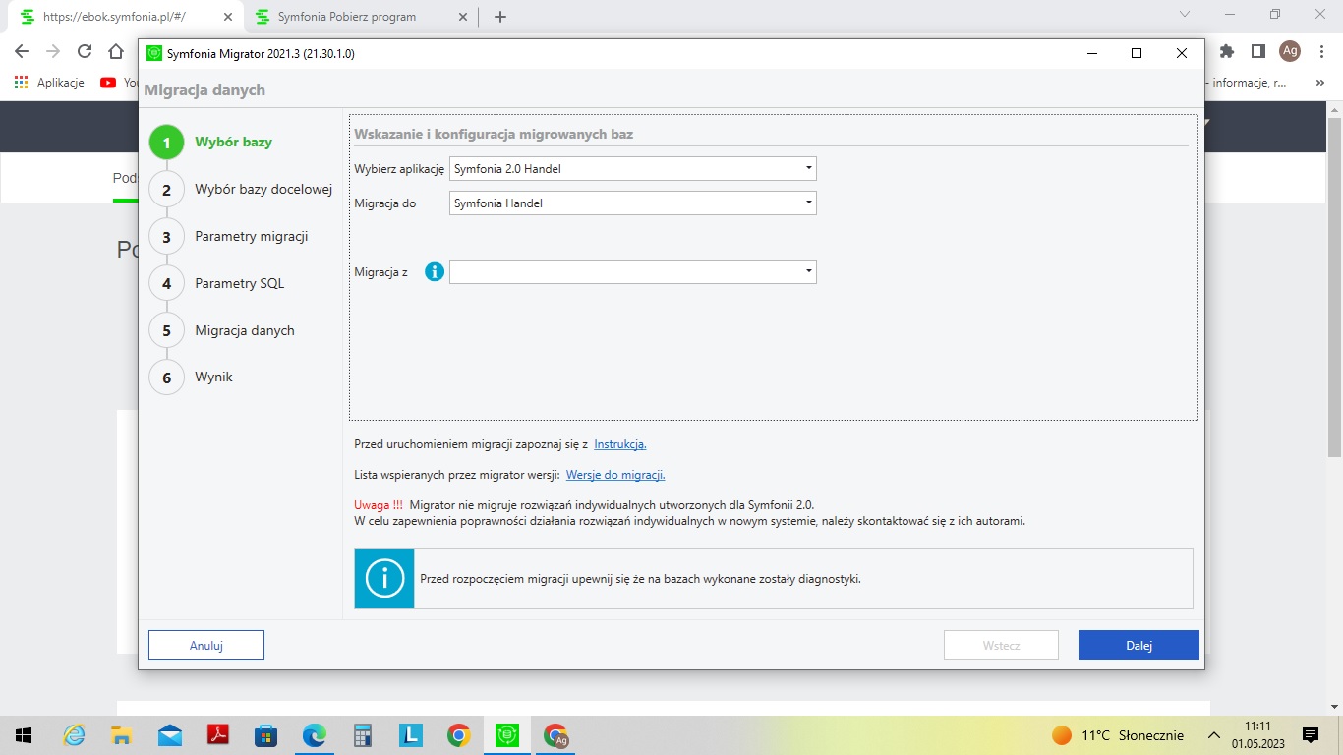
Task: Open the Calculator app in taskbar
Action: coord(363,735)
